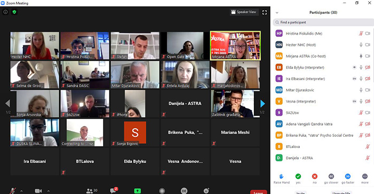Toggle the video camera in bottom toolbar
This screenshot has width=374, height=194.
(x=38, y=191)
